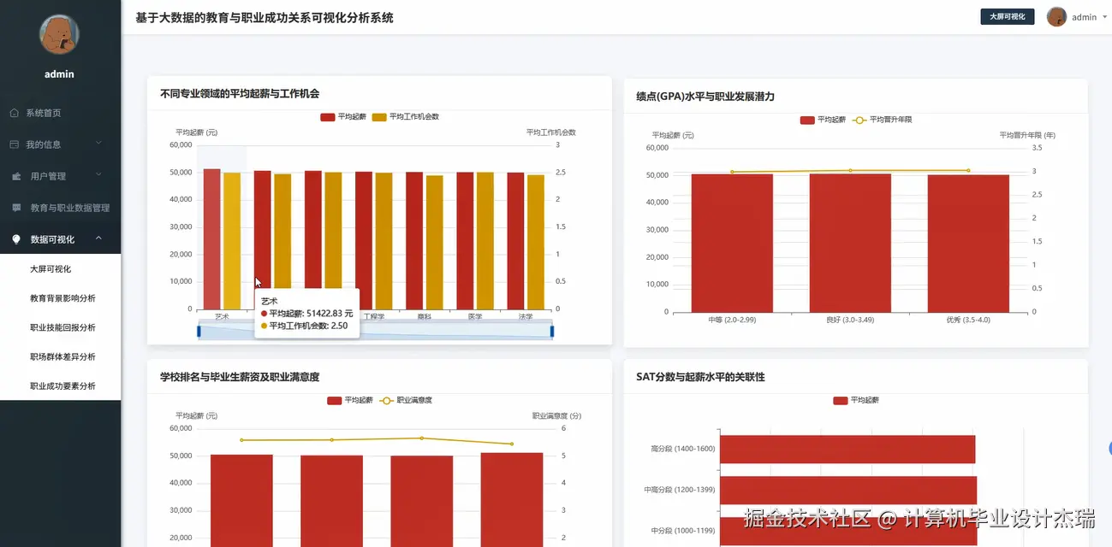Toggle 平均工作机会数 legend series
Image resolution: width=1112 pixels, height=547 pixels.
coord(405,117)
